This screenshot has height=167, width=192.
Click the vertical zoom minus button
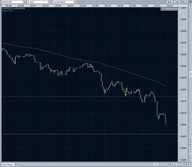(190, 160)
